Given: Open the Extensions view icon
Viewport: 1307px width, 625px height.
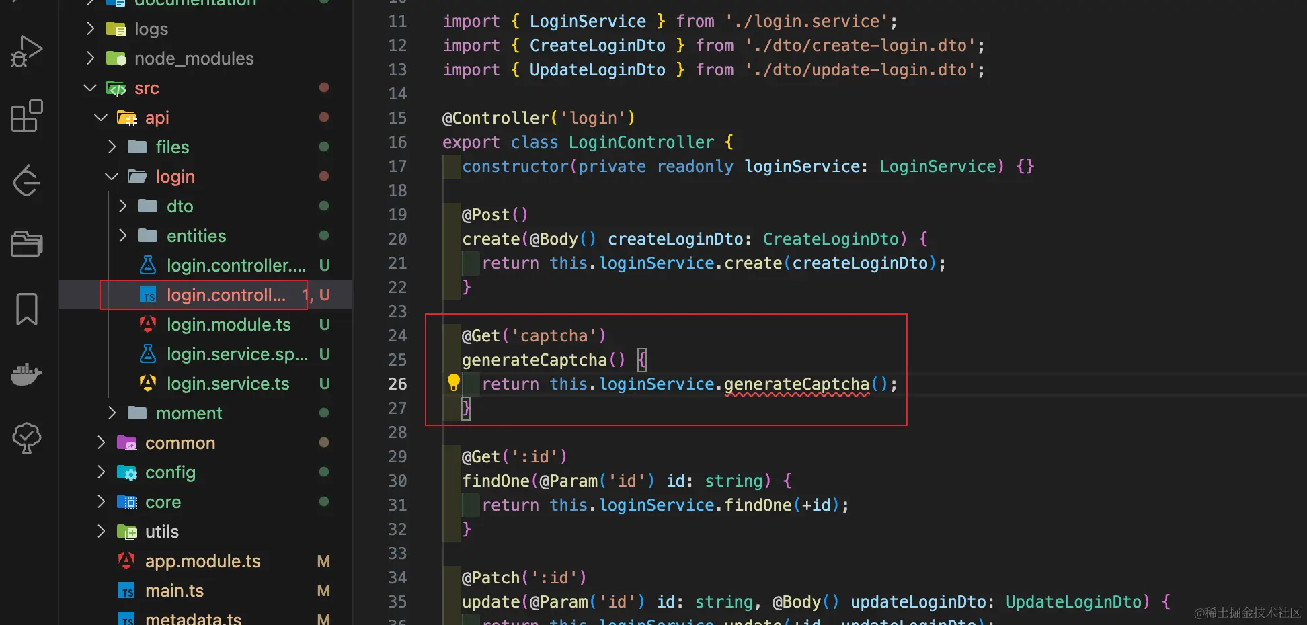Looking at the screenshot, I should (x=27, y=116).
